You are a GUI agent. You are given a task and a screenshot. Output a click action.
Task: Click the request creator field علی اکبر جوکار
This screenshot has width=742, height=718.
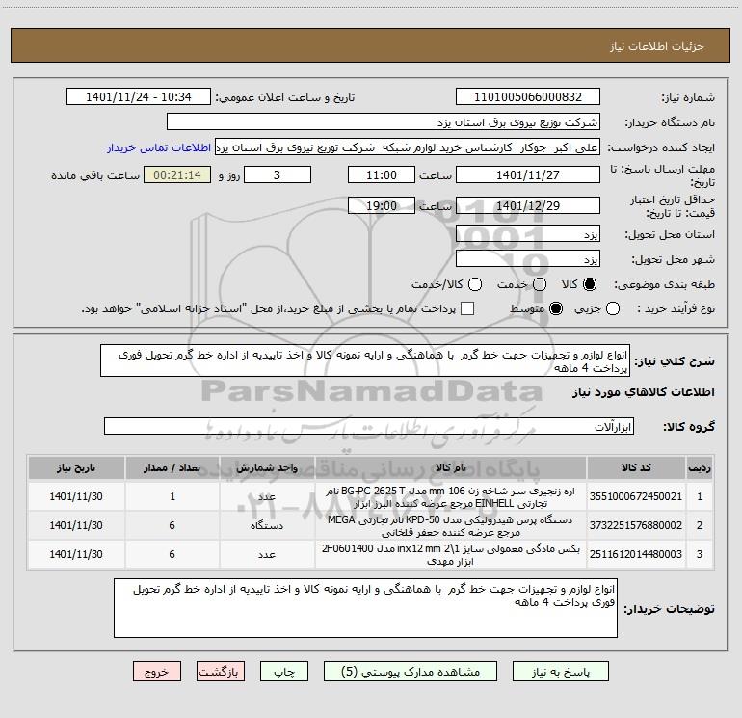(x=408, y=147)
